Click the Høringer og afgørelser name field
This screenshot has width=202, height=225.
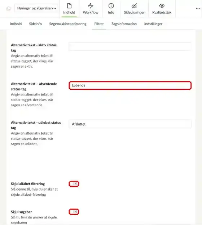pyautogui.click(x=36, y=8)
